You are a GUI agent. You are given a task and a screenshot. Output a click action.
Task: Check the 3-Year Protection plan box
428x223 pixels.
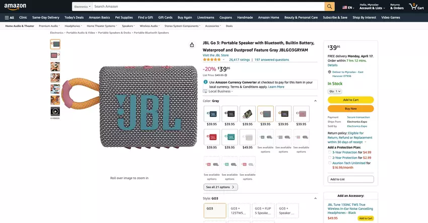pyautogui.click(x=330, y=153)
